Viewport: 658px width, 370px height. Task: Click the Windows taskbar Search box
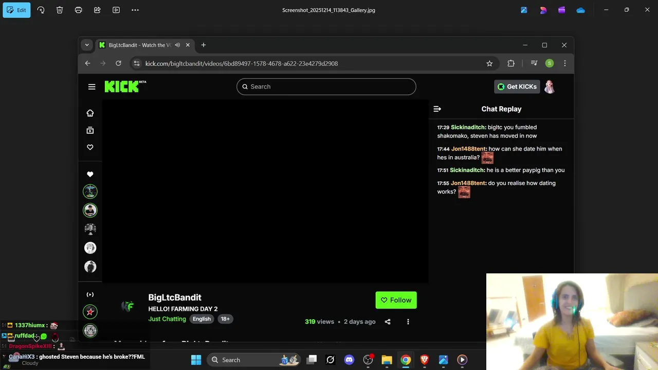coord(254,360)
